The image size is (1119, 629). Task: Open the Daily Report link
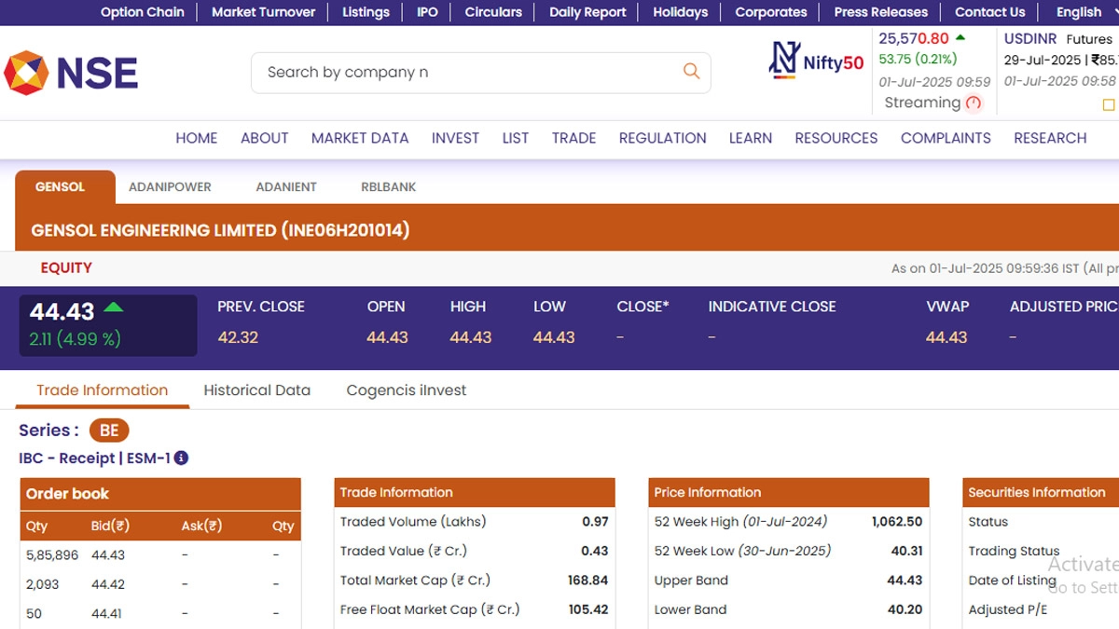[587, 12]
